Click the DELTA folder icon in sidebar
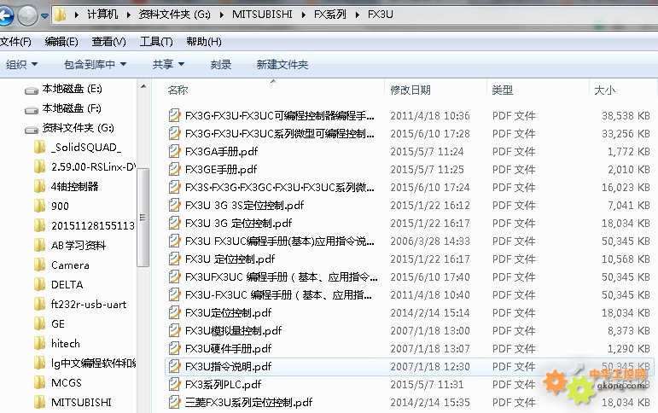658x413 pixels. tap(40, 284)
